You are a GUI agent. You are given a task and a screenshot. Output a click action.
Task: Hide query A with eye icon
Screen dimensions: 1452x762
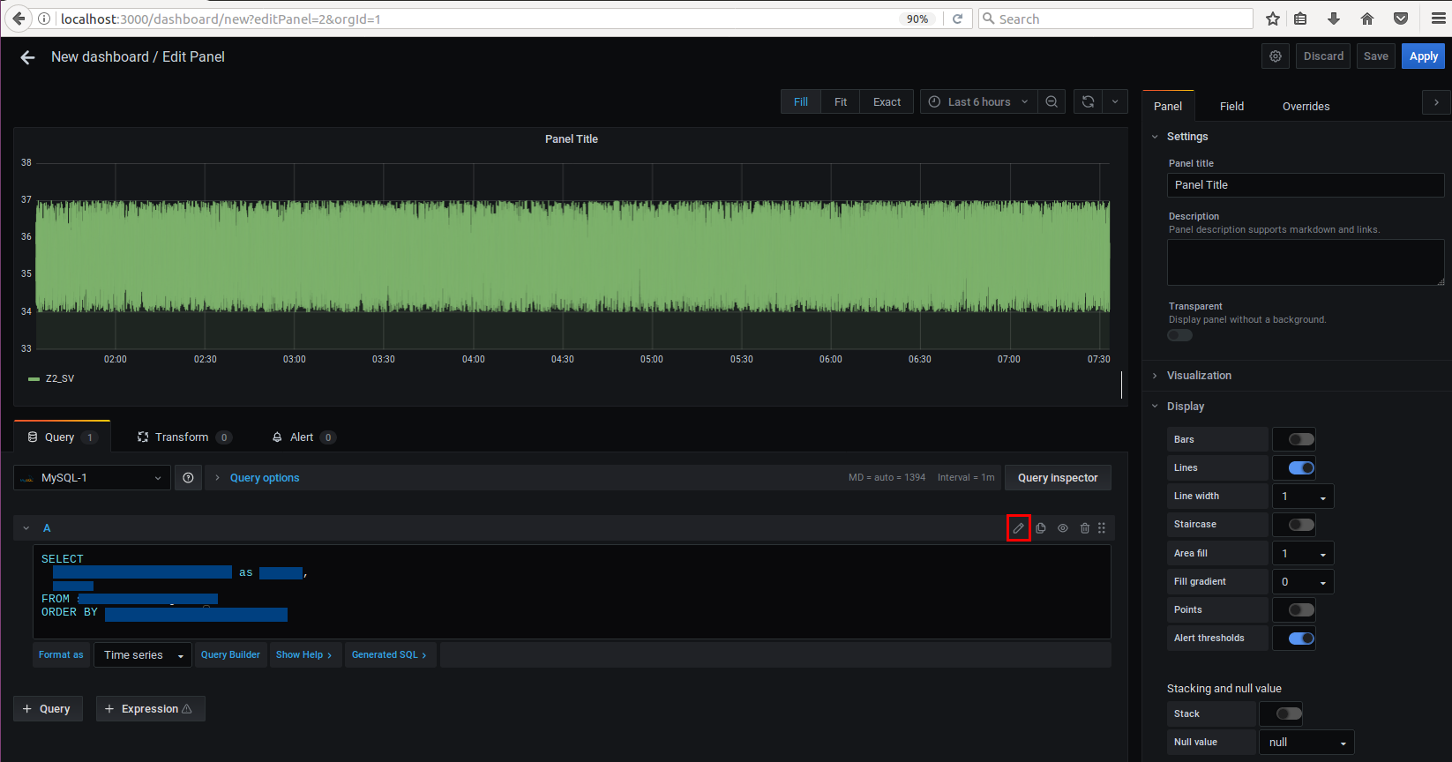1063,528
